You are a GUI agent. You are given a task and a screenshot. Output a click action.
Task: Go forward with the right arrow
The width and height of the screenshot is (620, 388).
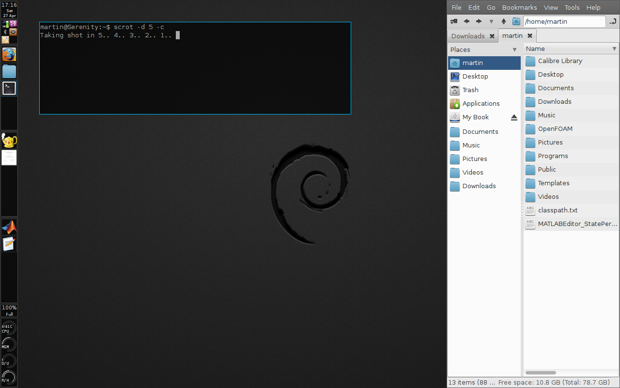click(479, 21)
